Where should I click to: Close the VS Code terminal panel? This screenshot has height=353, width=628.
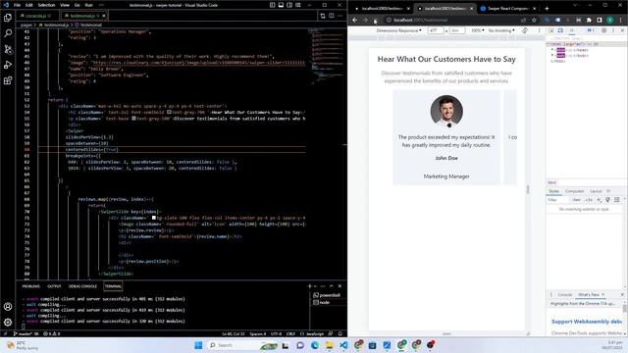pyautogui.click(x=340, y=286)
